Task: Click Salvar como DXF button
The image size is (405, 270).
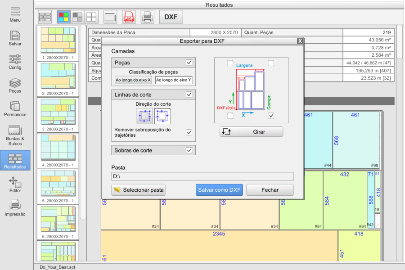Action: (219, 190)
